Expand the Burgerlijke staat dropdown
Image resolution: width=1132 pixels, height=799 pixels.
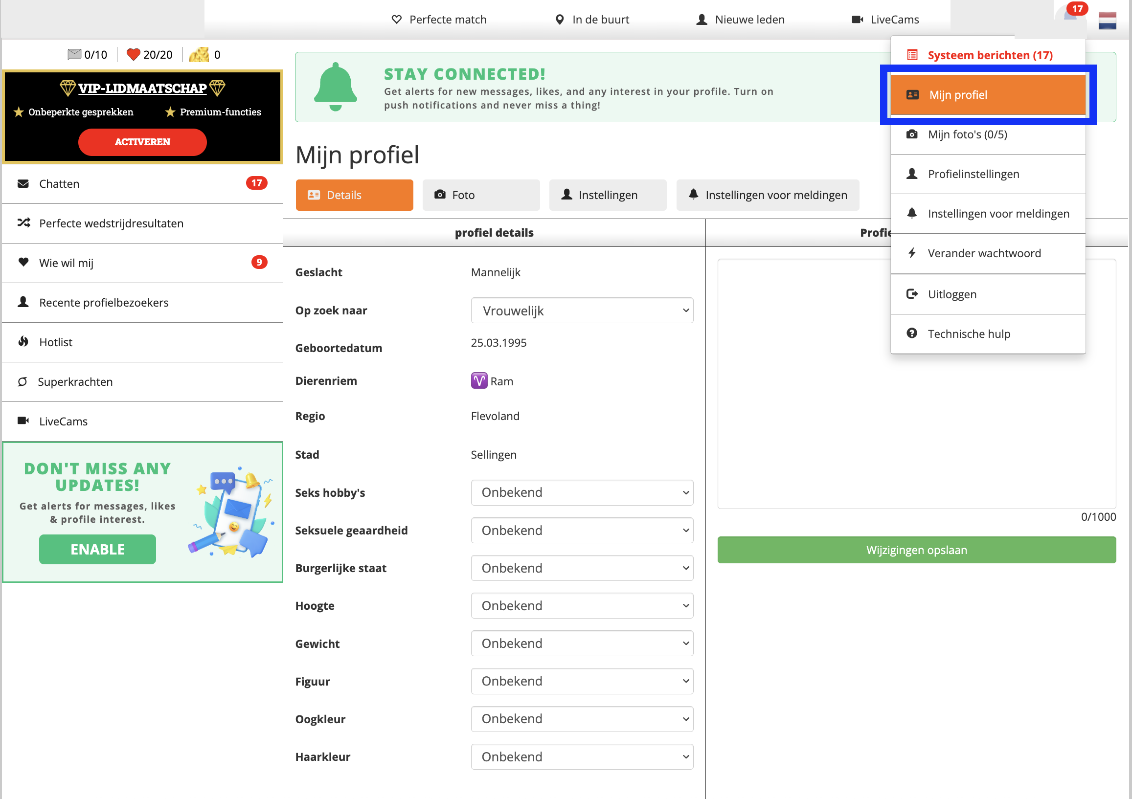click(582, 568)
